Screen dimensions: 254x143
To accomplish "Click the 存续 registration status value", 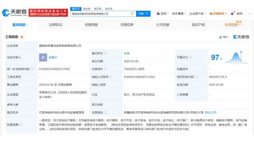I will [127, 53].
